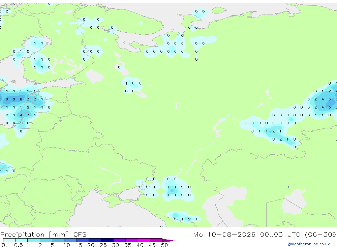Select the 10–15 mm legend color block

(70, 240)
